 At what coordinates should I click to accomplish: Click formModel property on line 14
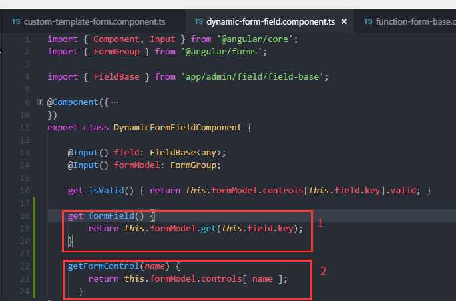click(136, 165)
